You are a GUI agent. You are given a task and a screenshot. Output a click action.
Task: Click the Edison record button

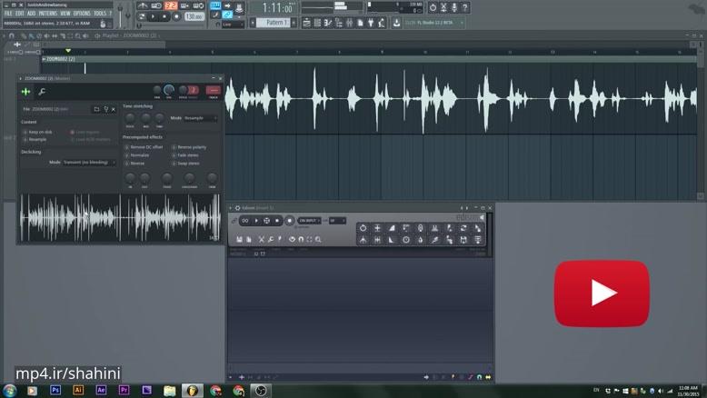[290, 220]
